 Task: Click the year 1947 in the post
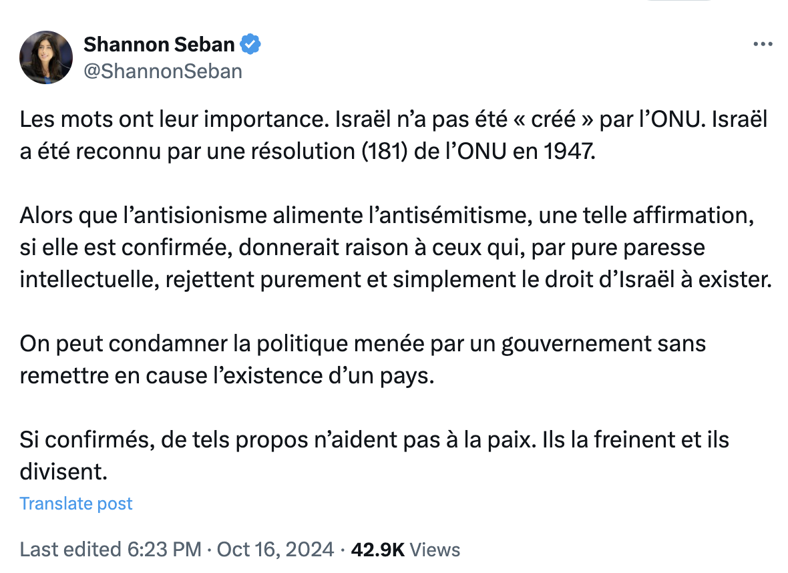570,152
